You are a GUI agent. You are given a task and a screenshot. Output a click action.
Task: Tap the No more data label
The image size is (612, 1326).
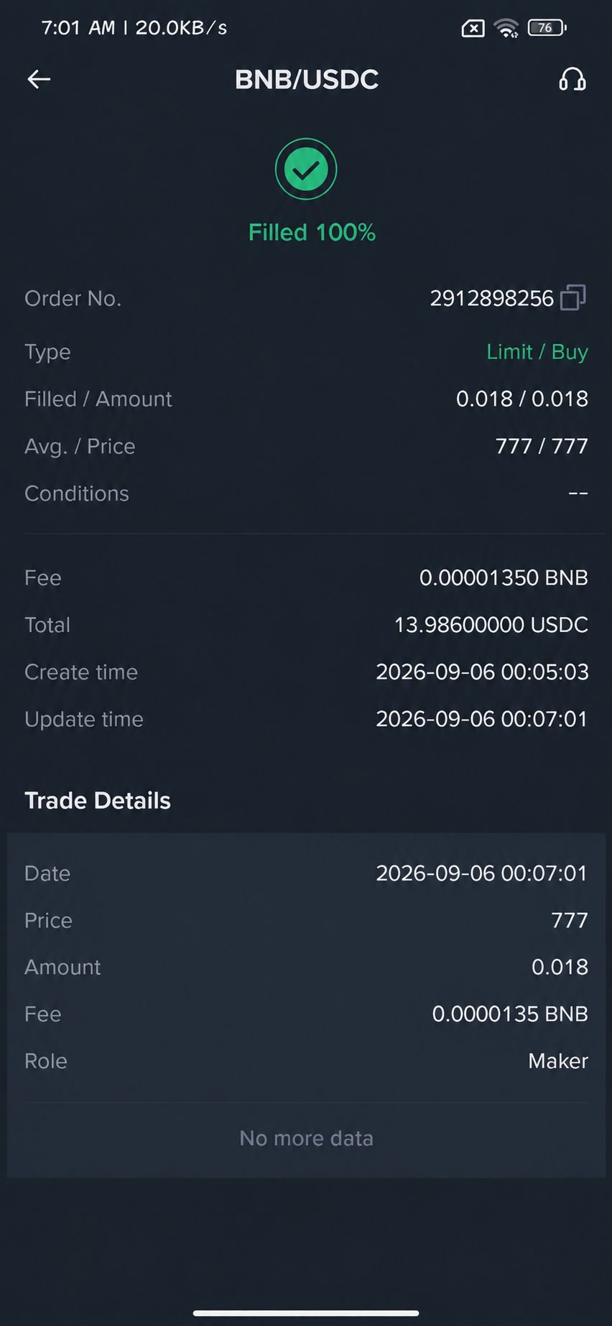click(x=306, y=1139)
